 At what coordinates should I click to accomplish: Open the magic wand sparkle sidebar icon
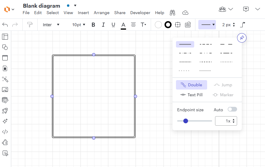coord(5,79)
